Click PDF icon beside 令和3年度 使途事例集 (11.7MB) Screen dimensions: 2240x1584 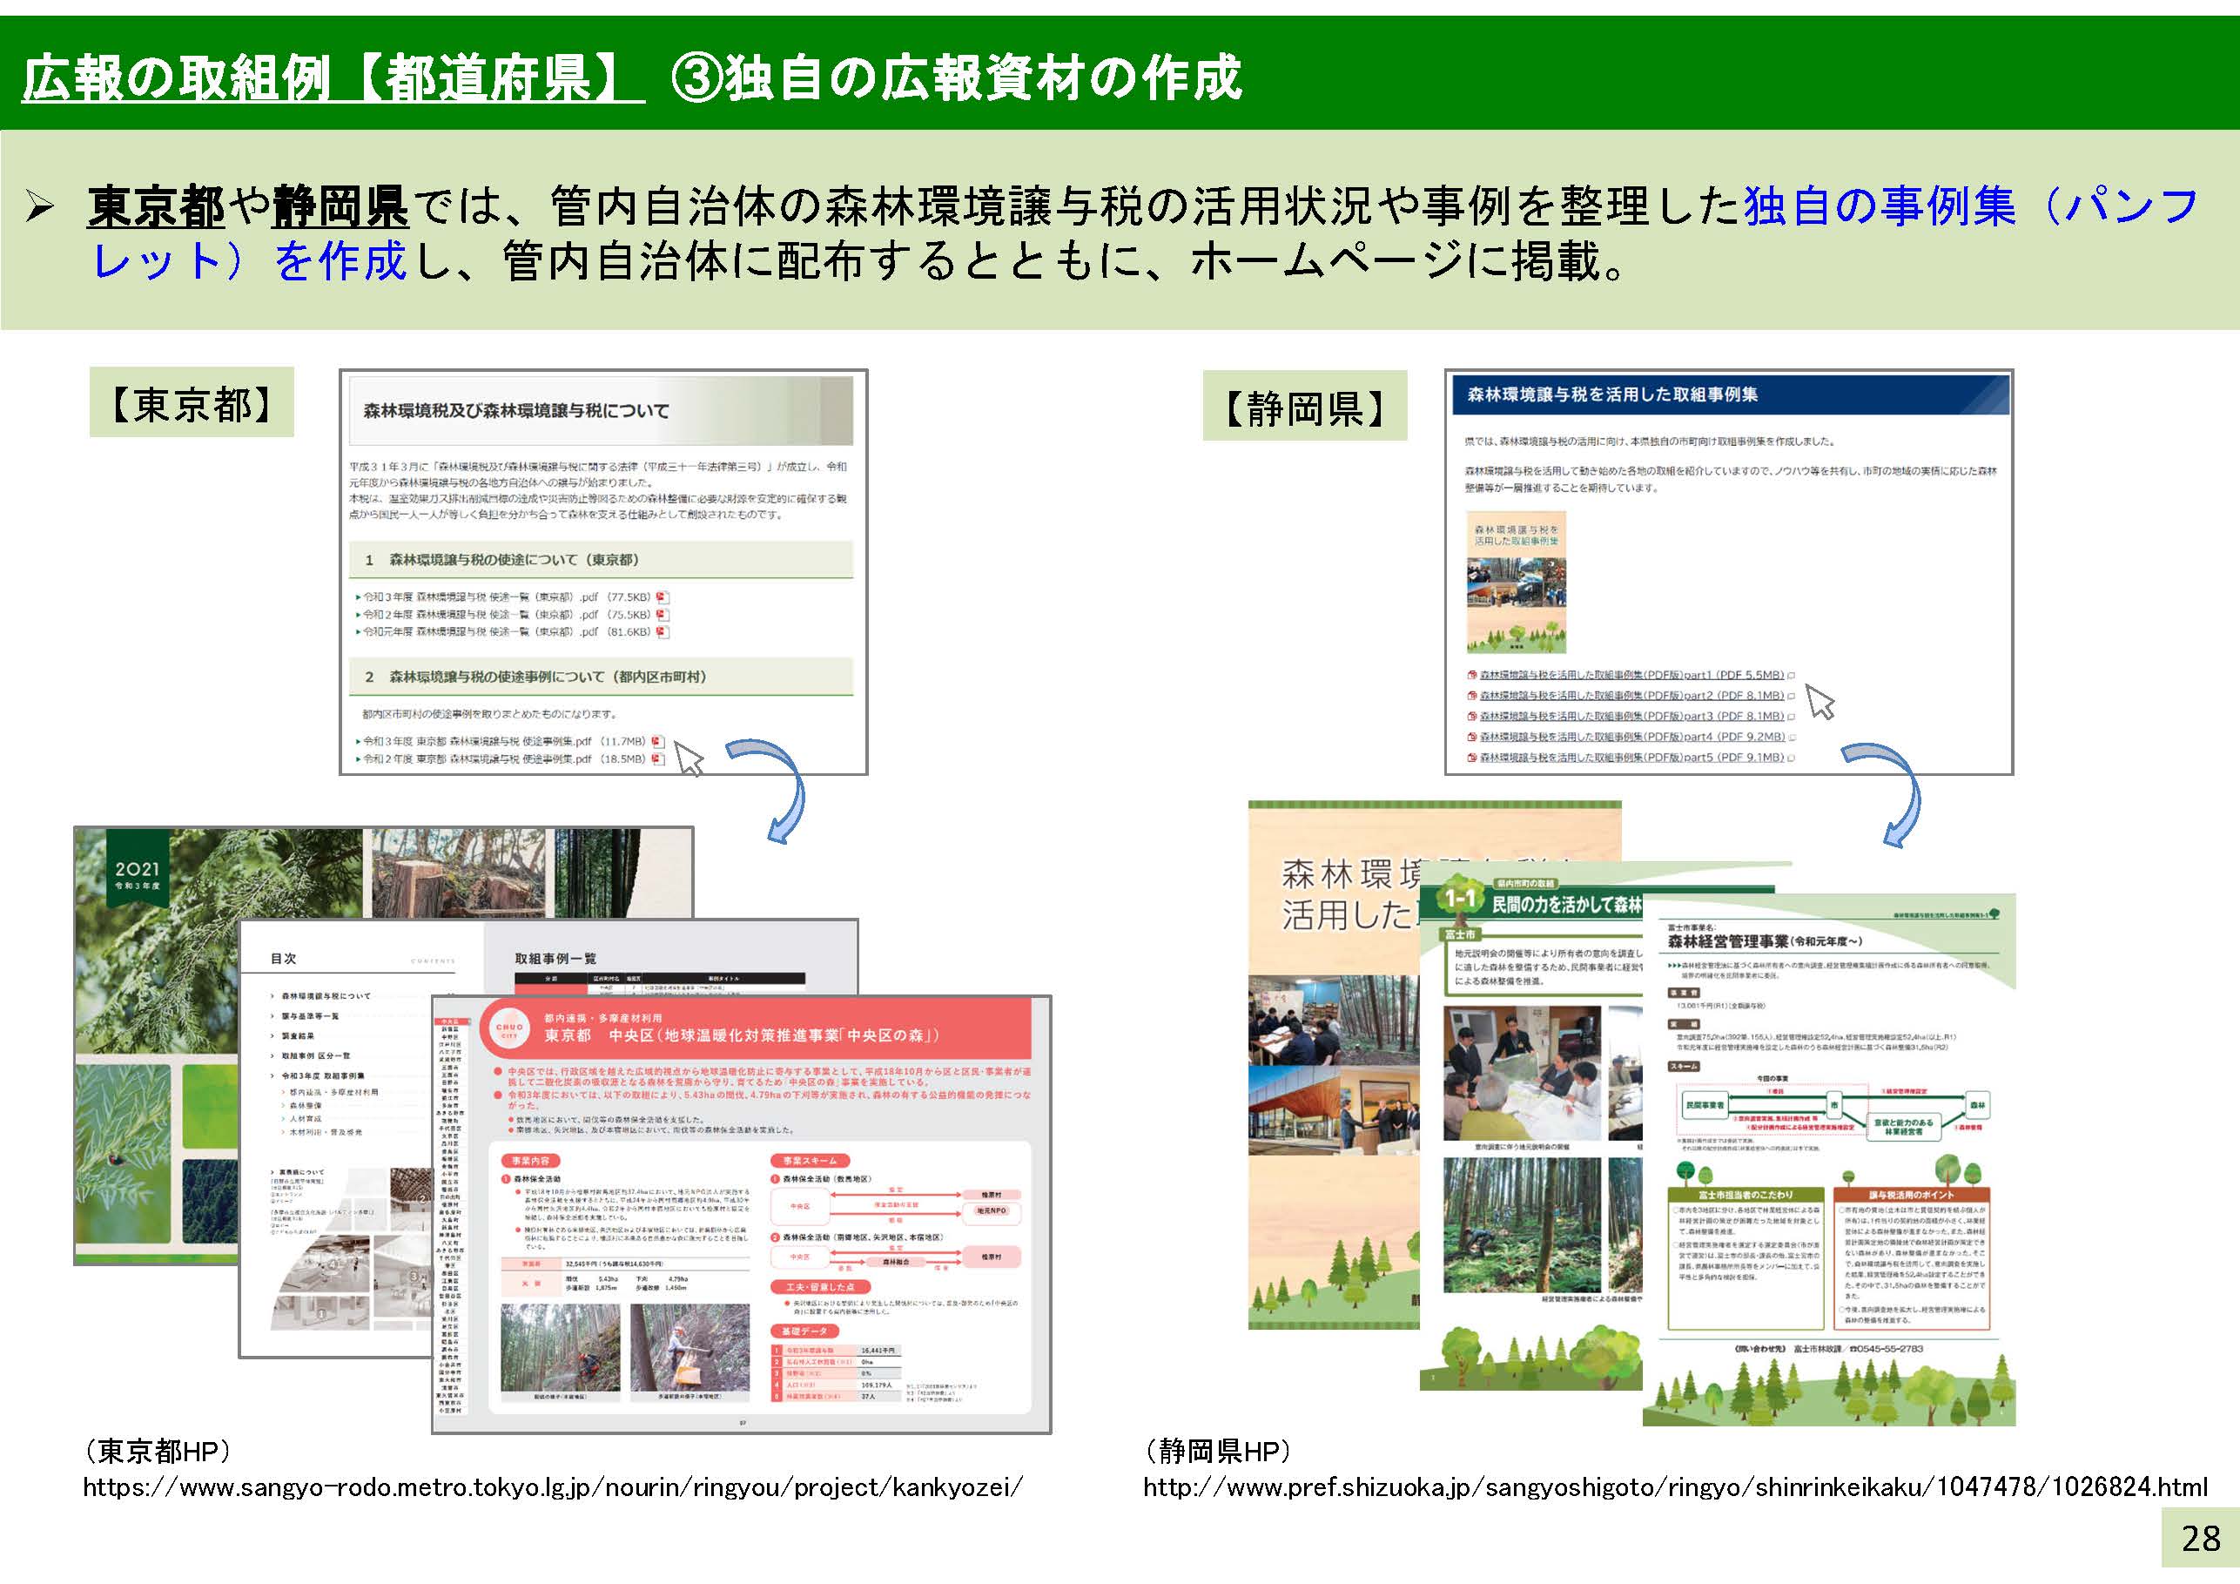click(657, 741)
